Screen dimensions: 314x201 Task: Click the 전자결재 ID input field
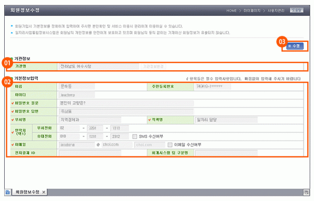tap(90, 153)
